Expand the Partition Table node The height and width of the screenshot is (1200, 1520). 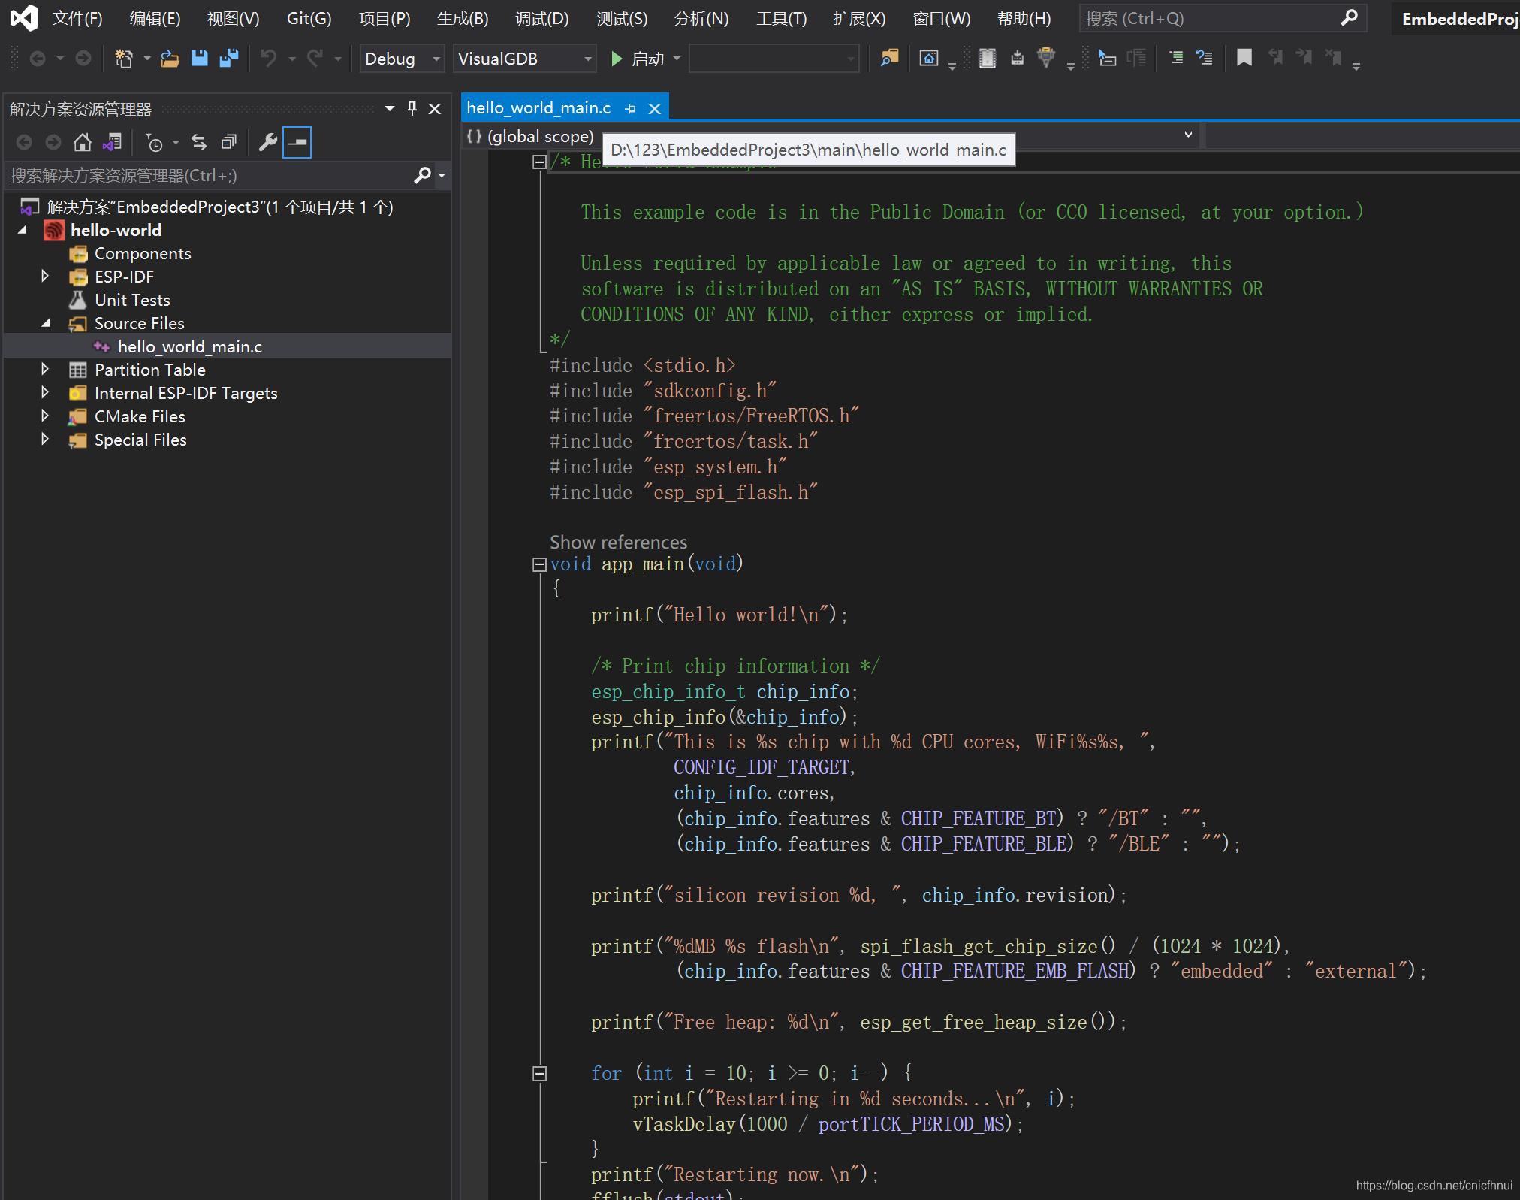[x=44, y=369]
